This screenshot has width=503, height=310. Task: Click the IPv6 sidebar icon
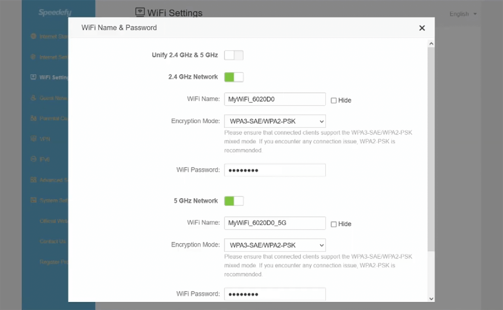33,159
